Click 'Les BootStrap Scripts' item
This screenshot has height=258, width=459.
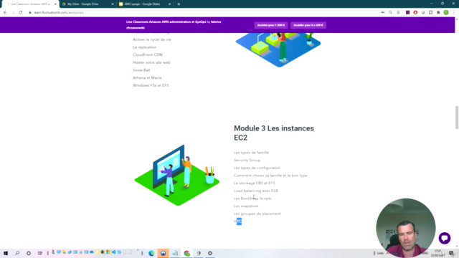tap(252, 198)
